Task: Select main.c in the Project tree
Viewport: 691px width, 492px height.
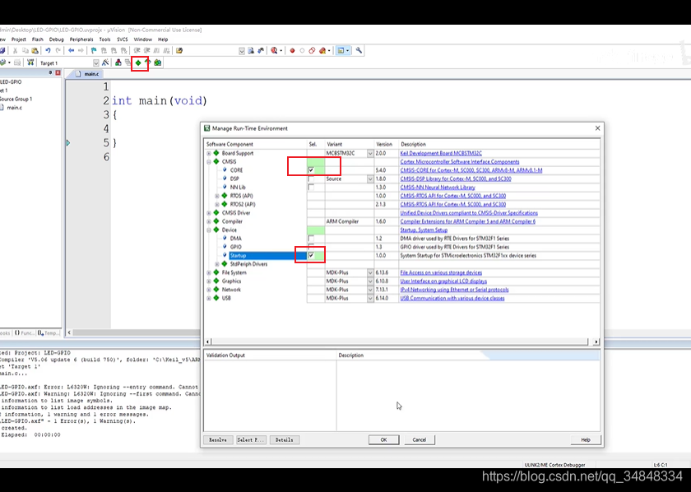Action: [14, 108]
